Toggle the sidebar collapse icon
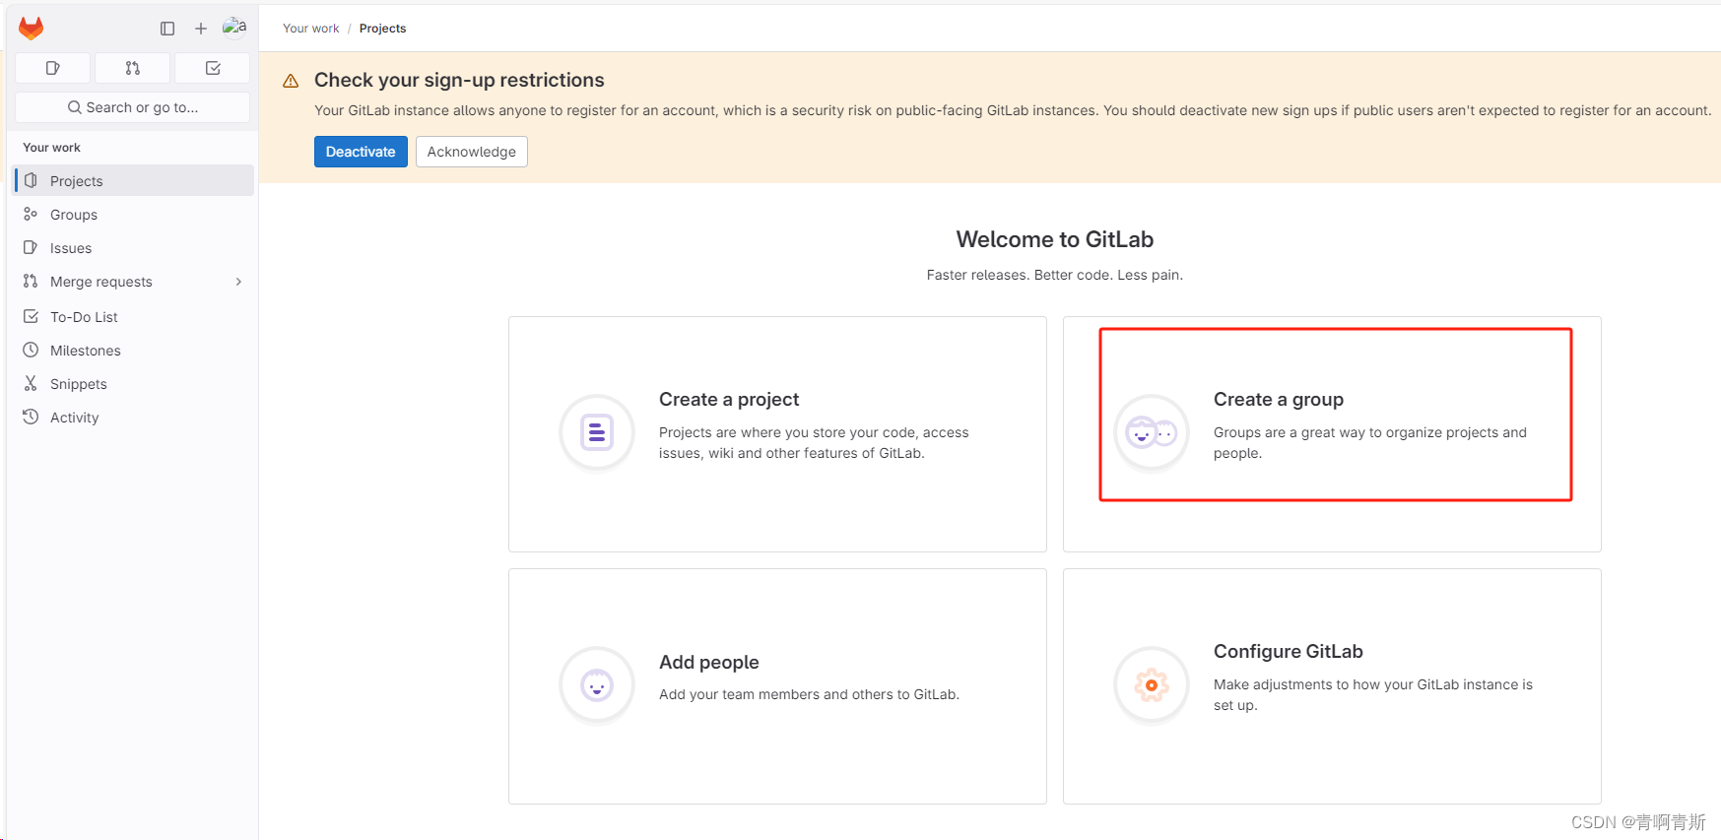This screenshot has height=840, width=1721. pos(167,29)
